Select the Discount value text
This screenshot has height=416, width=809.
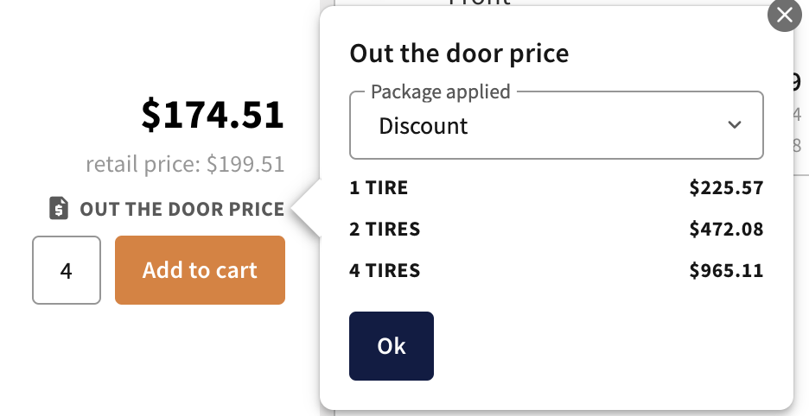click(423, 126)
